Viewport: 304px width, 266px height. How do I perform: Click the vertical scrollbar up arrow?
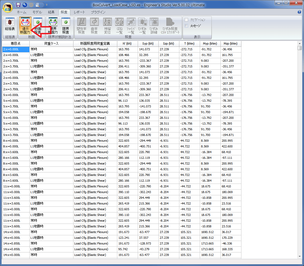pyautogui.click(x=299, y=43)
